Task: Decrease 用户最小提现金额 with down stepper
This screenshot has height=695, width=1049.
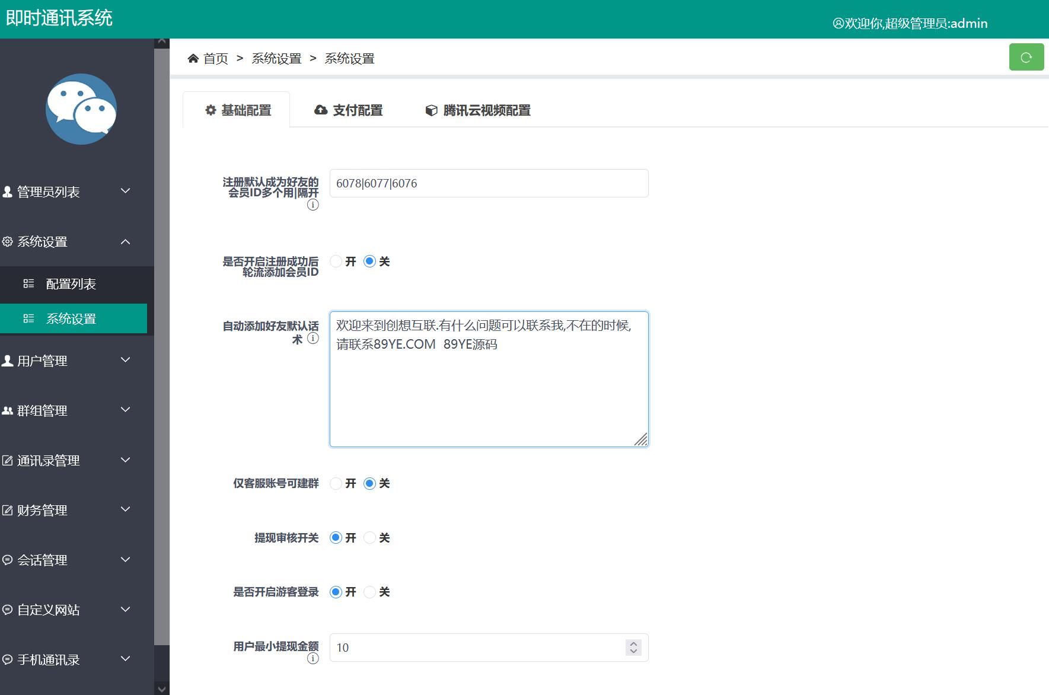Action: tap(633, 651)
